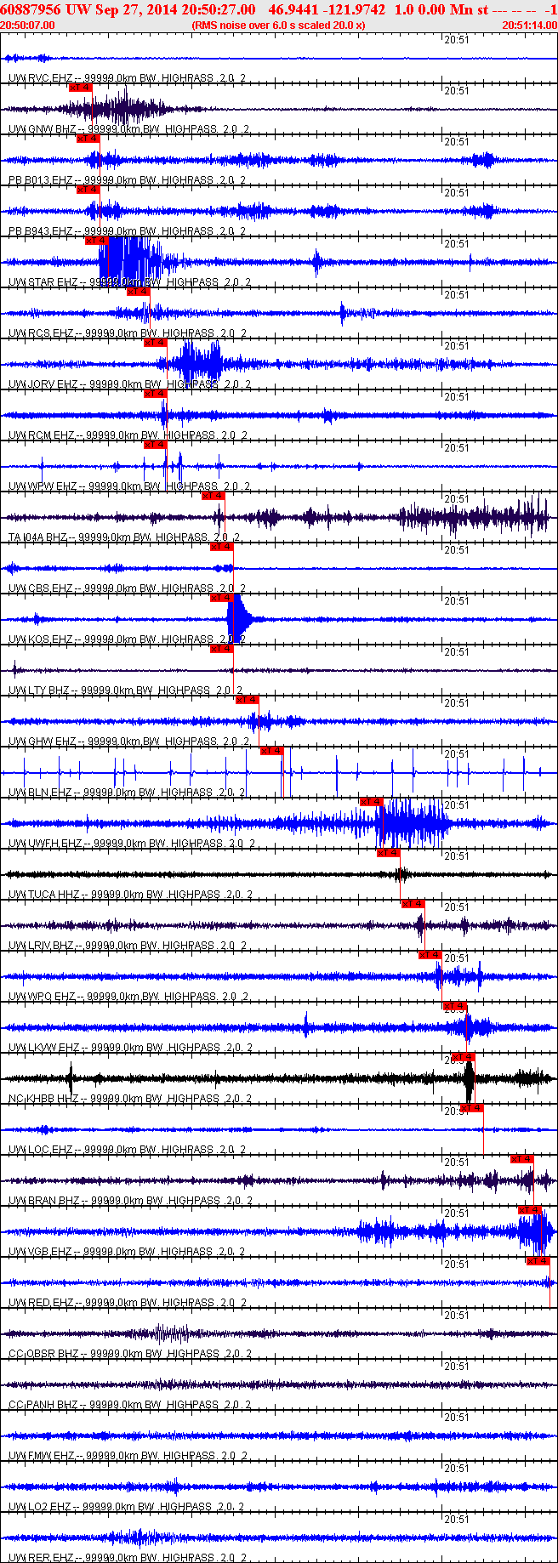Click the red pick flag on the RCM trace

tap(155, 393)
